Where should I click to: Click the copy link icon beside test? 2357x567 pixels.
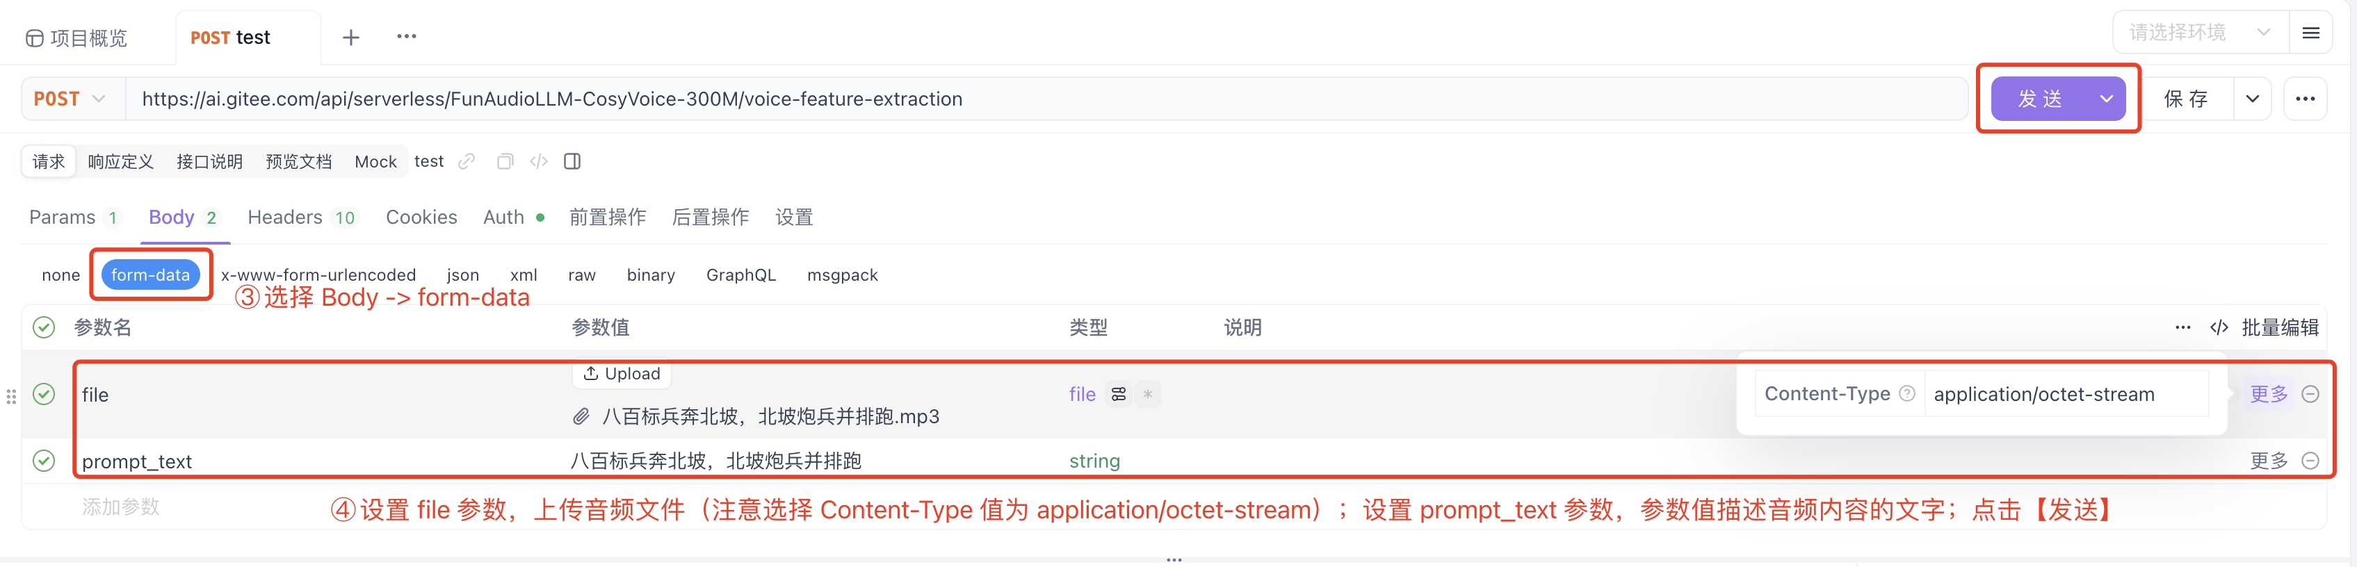[x=467, y=162]
